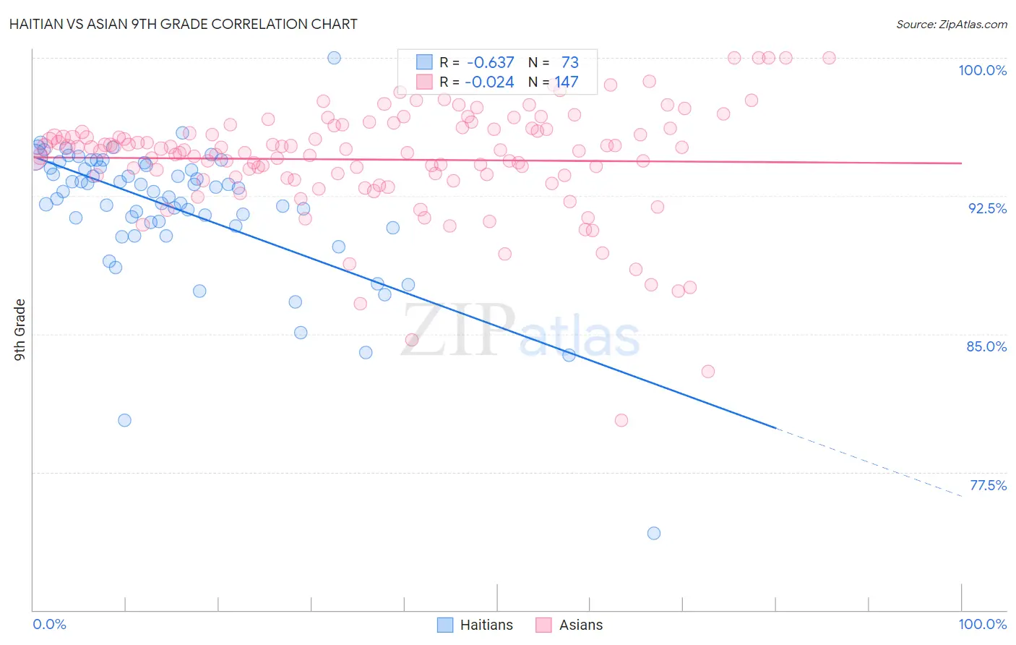Select the Asians legend label
Viewport: 1016px width, 645px height.
(581, 625)
